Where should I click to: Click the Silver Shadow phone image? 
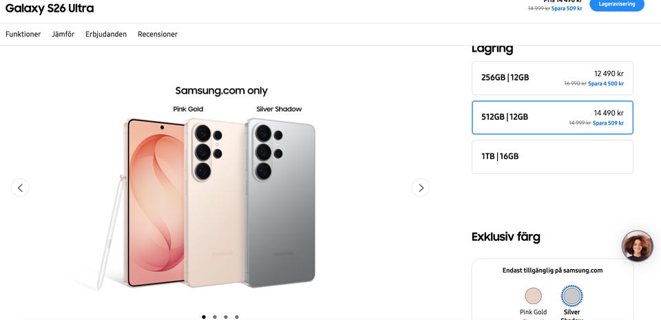(281, 203)
